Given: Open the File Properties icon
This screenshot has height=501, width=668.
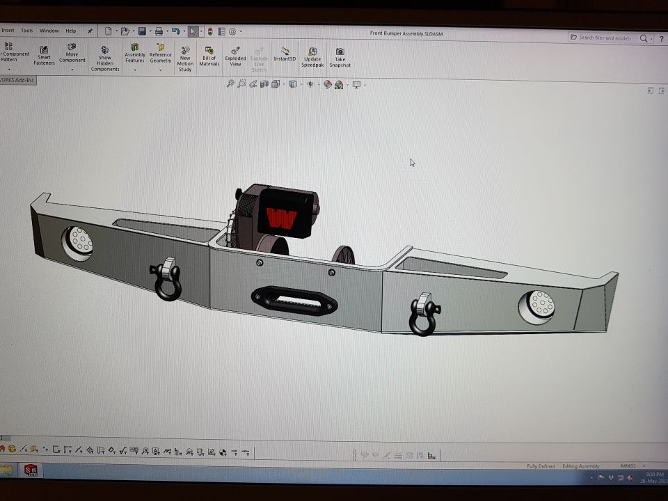Looking at the screenshot, I should 221,31.
